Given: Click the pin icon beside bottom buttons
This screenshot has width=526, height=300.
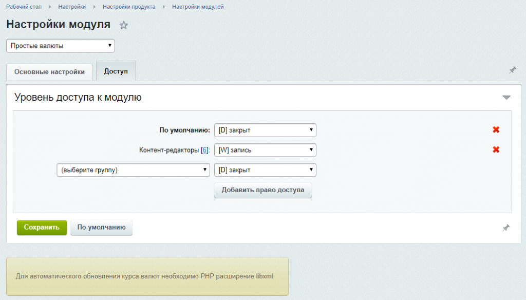Looking at the screenshot, I should [x=506, y=228].
